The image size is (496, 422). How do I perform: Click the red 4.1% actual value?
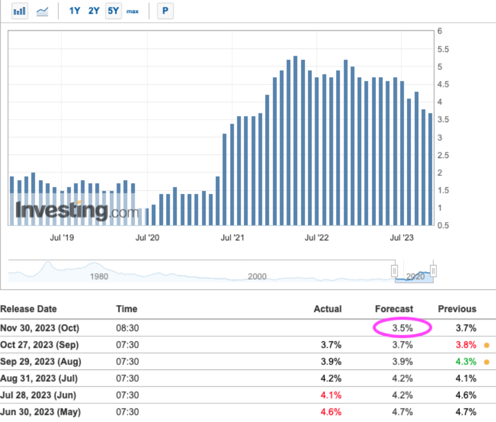[331, 395]
